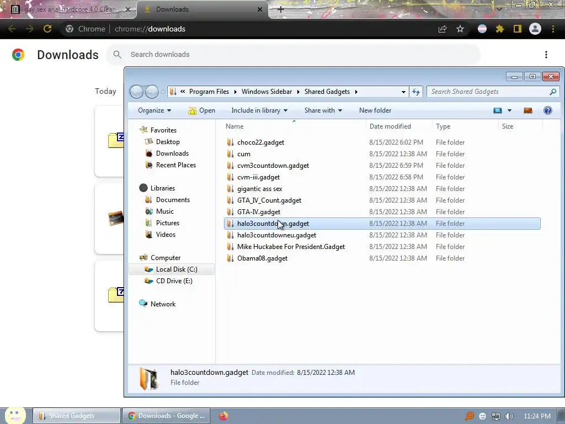
Task: Toggle the Chrome side panel icon
Action: (518, 29)
